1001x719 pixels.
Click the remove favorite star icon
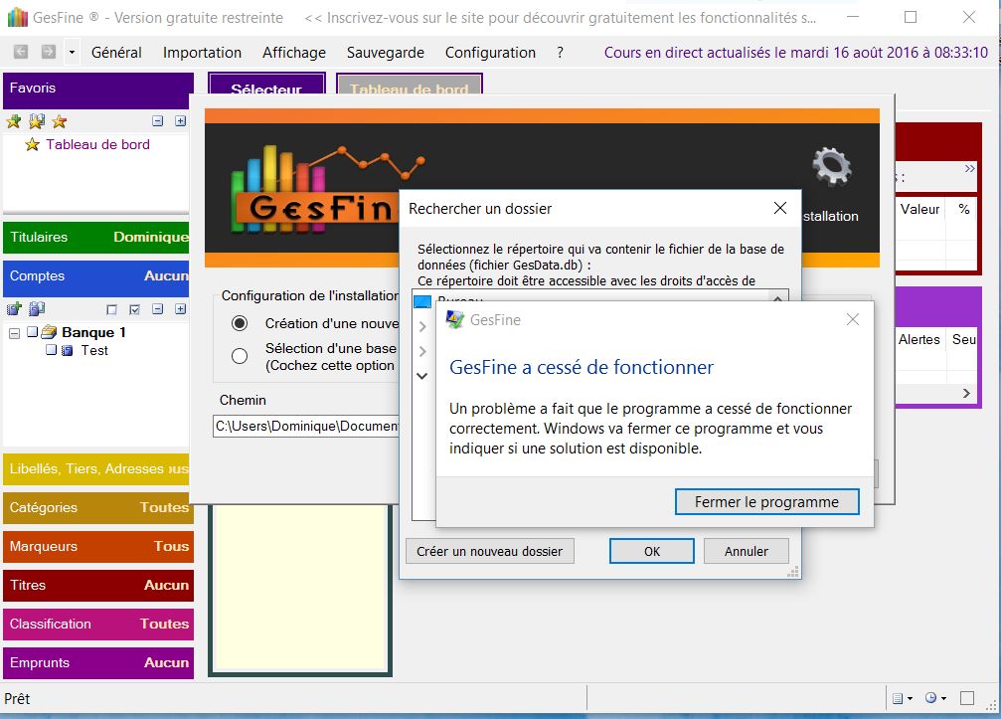click(60, 121)
